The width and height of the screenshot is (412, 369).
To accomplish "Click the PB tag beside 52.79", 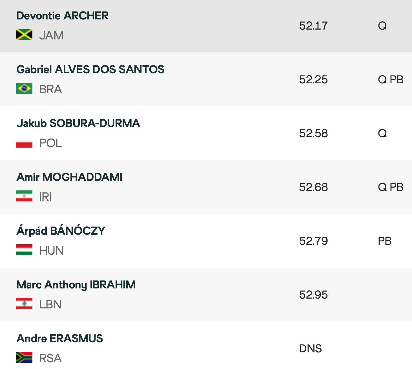I will click(x=385, y=241).
